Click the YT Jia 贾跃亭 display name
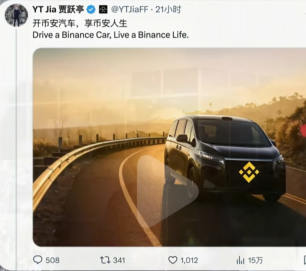The height and width of the screenshot is (271, 306). tap(58, 9)
